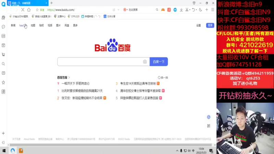Click the share icon in the address bar
The height and width of the screenshot is (154, 274).
click(114, 10)
